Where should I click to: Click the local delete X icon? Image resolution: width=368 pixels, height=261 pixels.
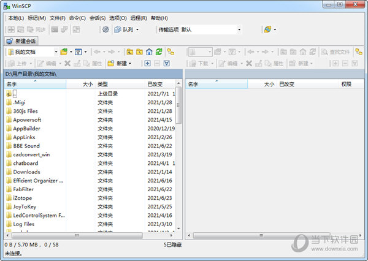click(x=67, y=63)
